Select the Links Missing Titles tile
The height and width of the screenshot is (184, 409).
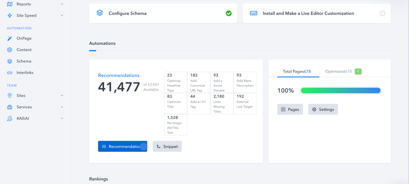222,103
